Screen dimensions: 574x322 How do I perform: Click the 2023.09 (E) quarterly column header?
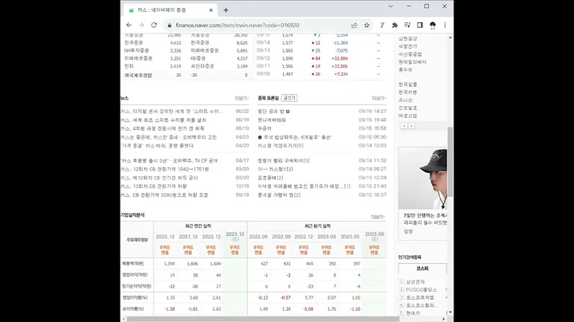[x=374, y=237]
